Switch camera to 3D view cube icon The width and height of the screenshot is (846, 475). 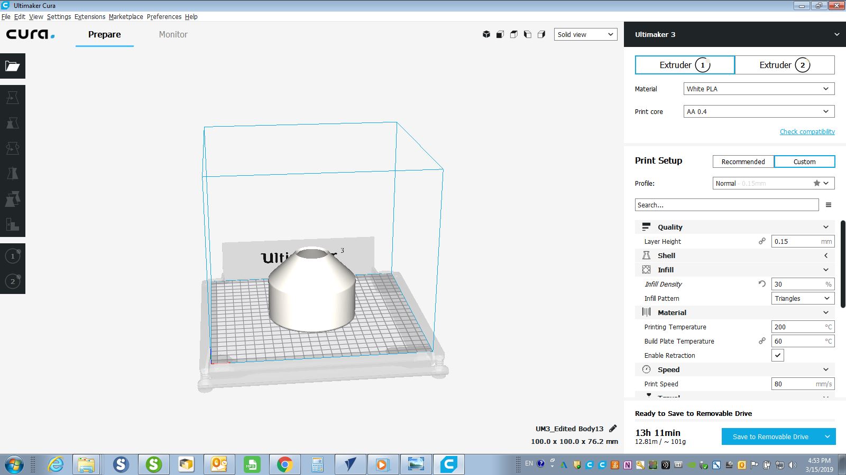pos(486,34)
